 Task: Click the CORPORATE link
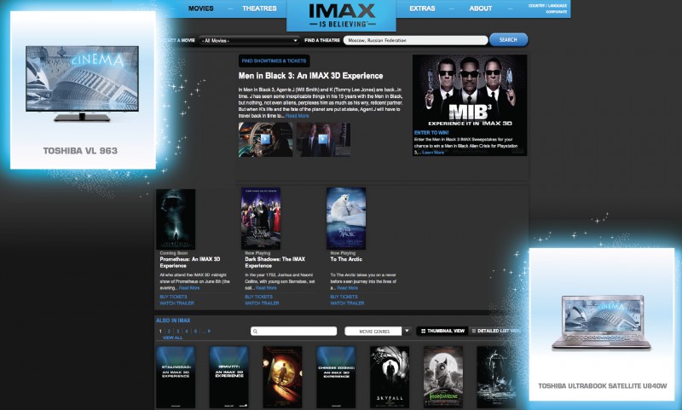[x=557, y=12]
